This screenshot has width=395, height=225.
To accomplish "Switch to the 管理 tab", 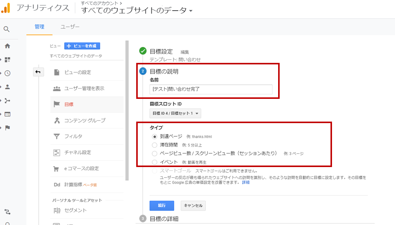I will coord(39,27).
